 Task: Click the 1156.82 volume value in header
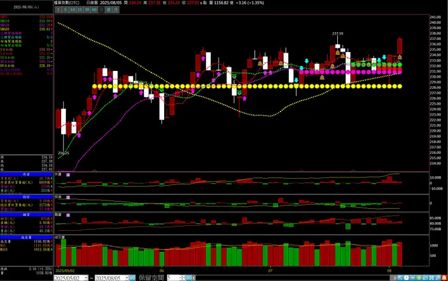(223, 3)
